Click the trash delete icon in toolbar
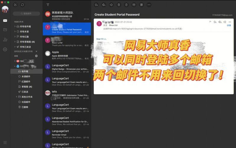 (x=119, y=5)
